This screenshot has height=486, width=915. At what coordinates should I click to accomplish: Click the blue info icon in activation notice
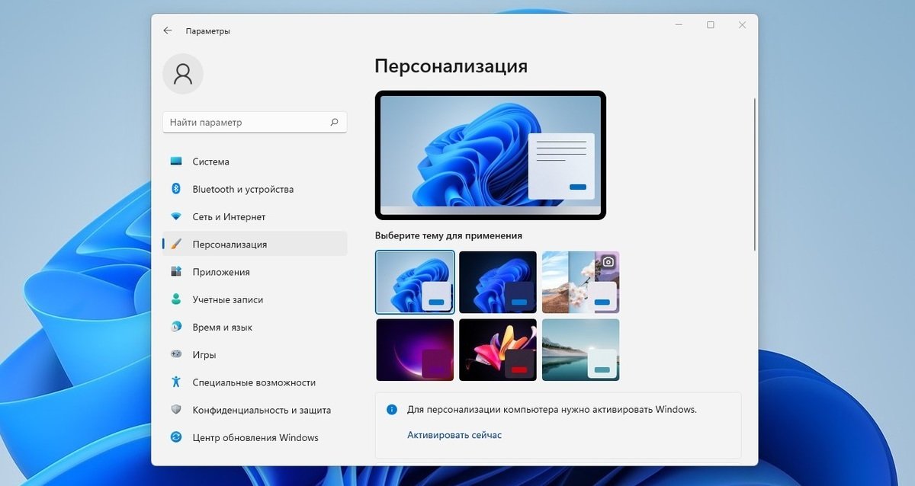[392, 409]
